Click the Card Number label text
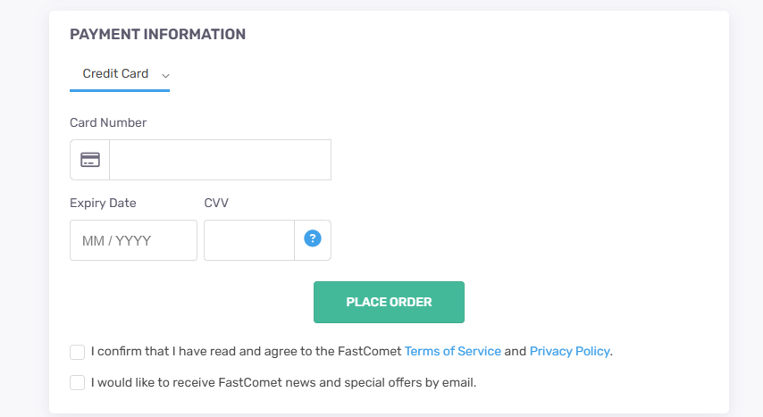The image size is (763, 417). [x=108, y=122]
